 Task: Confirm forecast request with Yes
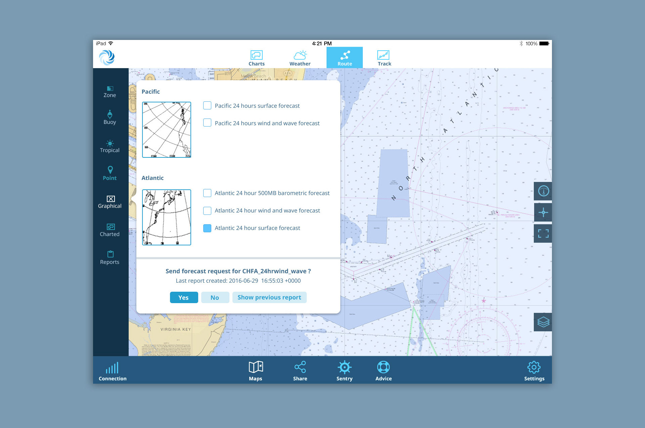tap(184, 297)
